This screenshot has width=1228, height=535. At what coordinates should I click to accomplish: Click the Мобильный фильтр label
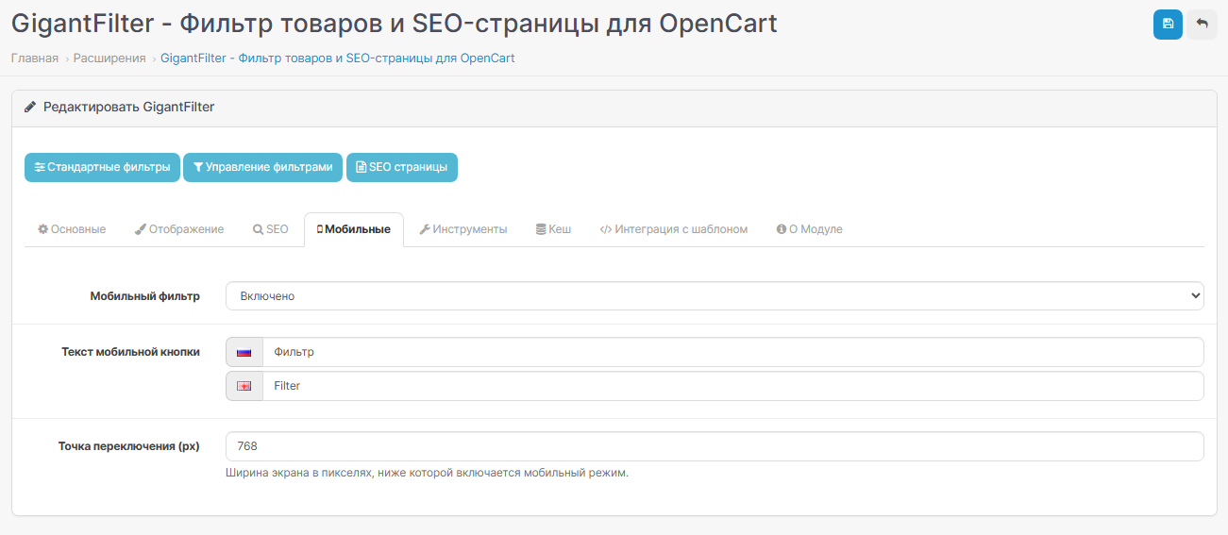point(145,296)
